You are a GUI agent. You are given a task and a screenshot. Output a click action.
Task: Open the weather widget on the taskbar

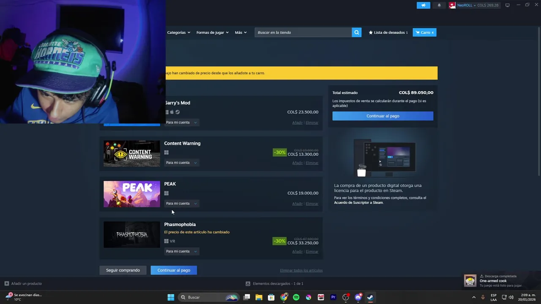click(x=24, y=297)
